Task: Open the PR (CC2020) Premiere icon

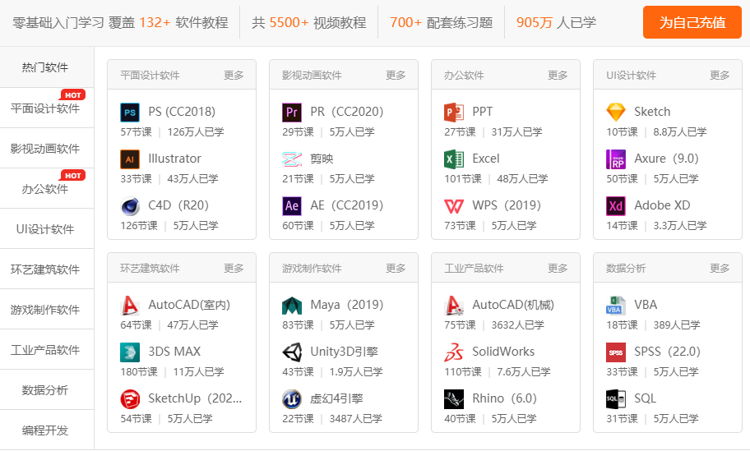Action: pyautogui.click(x=292, y=113)
